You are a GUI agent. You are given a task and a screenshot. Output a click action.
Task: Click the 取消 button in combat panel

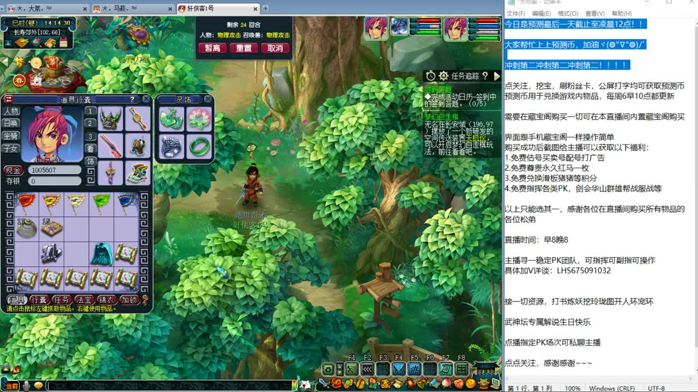tap(275, 48)
